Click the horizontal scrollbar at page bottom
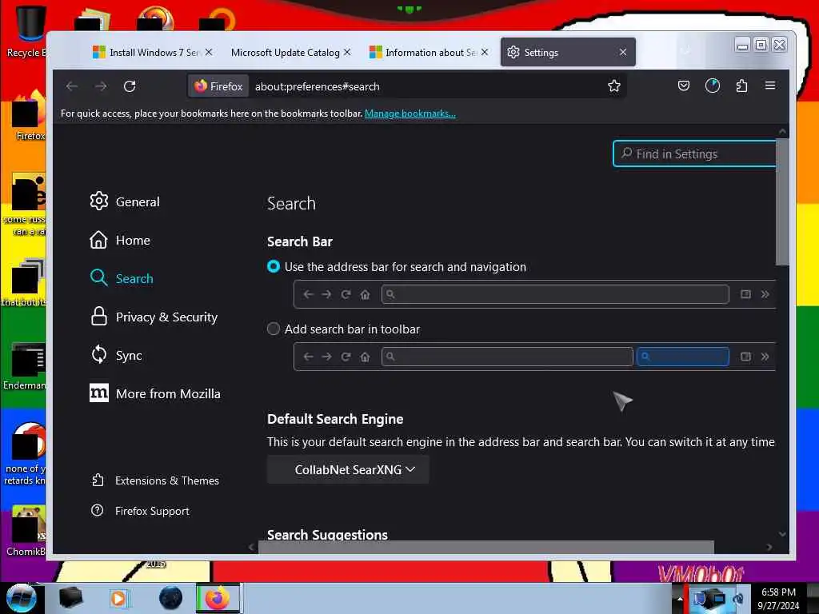The height and width of the screenshot is (614, 819). 485,547
